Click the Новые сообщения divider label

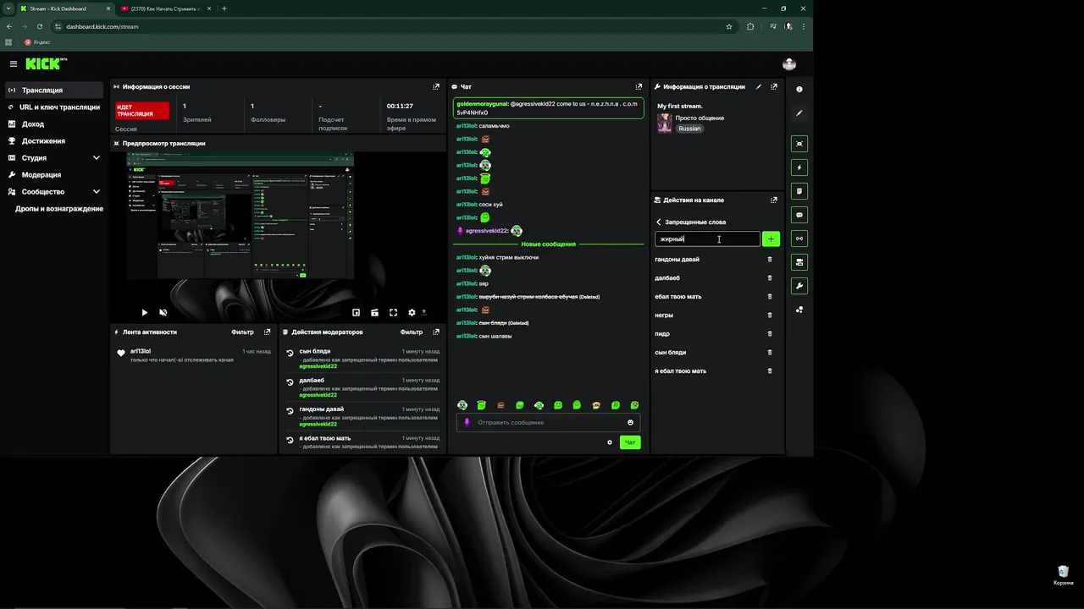[x=548, y=244]
